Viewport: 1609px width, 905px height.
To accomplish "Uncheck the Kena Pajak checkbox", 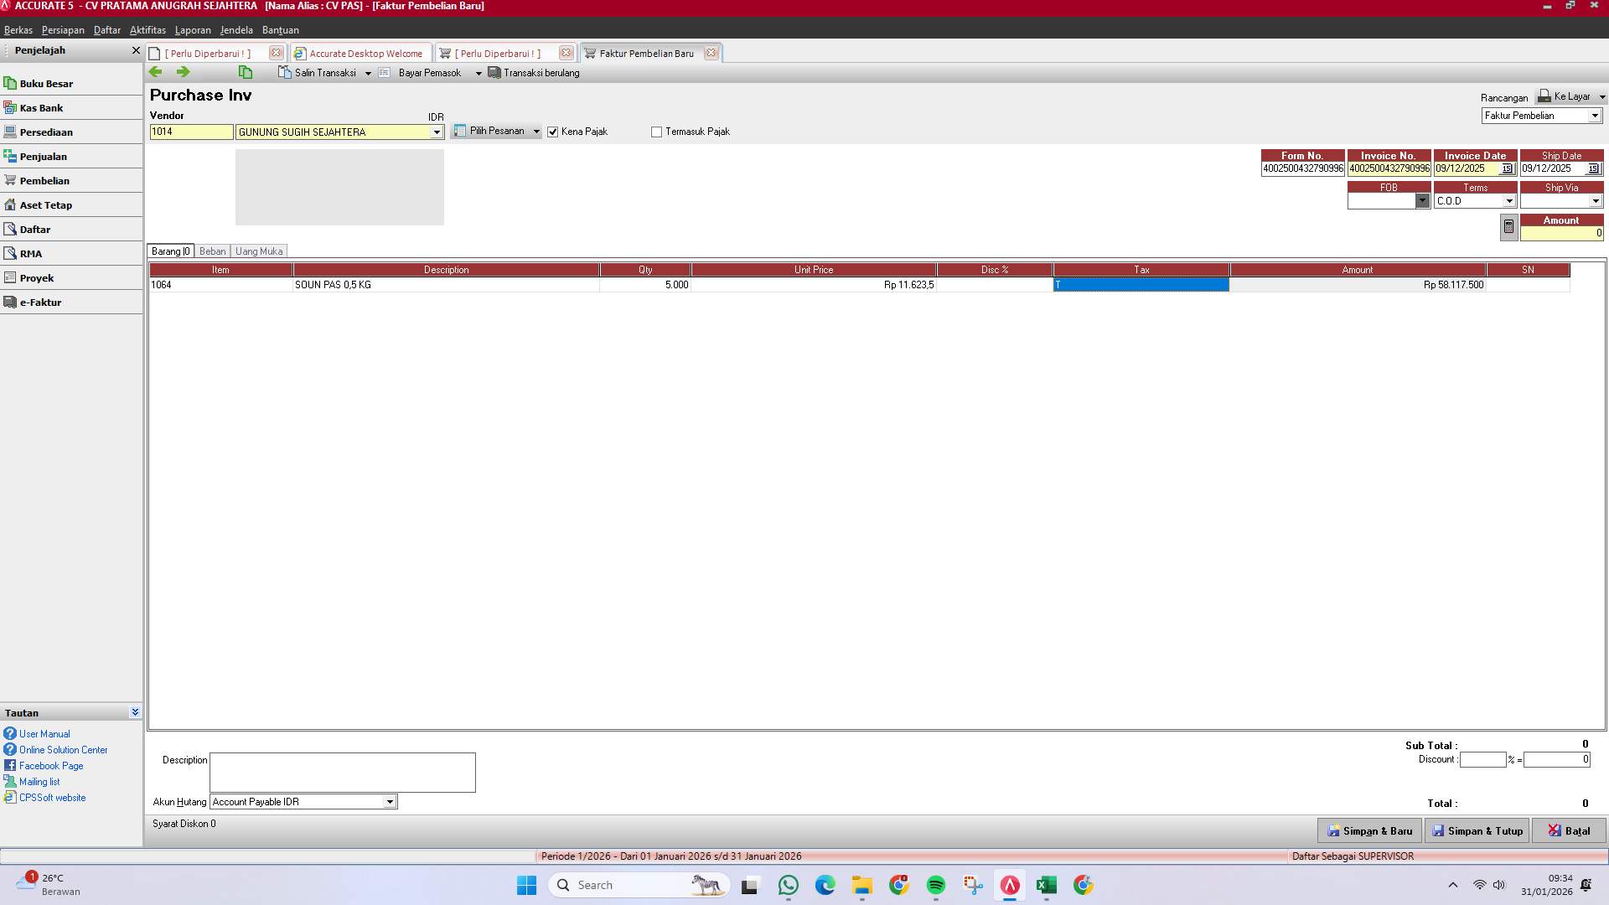I will 553,132.
